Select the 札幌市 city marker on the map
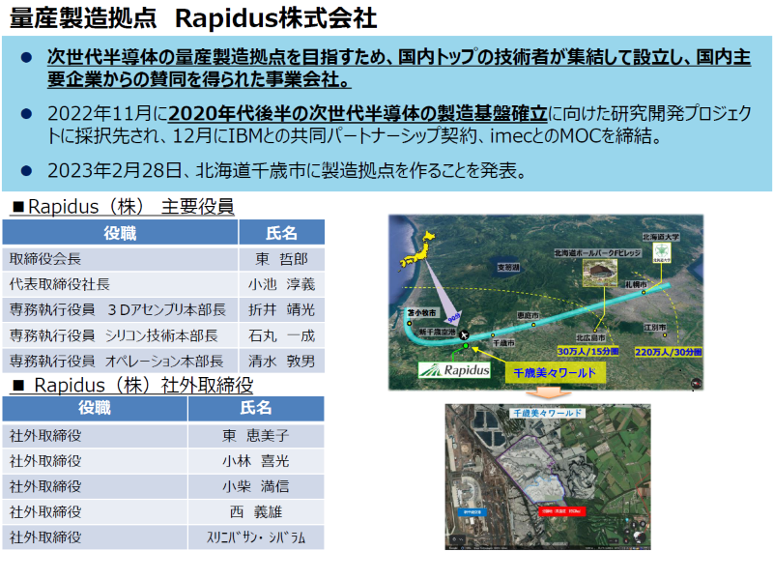The image size is (773, 580). coord(645,291)
